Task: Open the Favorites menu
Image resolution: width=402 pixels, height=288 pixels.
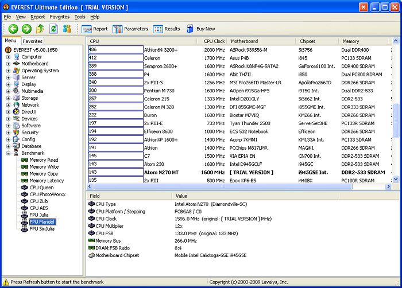Action: coord(60,17)
